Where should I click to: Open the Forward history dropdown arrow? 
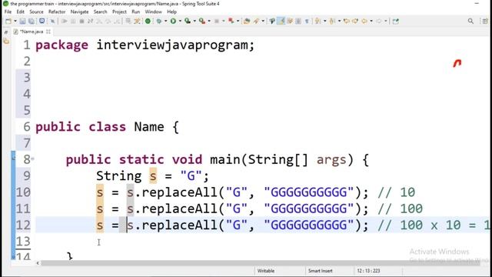(x=386, y=21)
